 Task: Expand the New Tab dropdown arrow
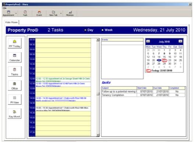61,13
